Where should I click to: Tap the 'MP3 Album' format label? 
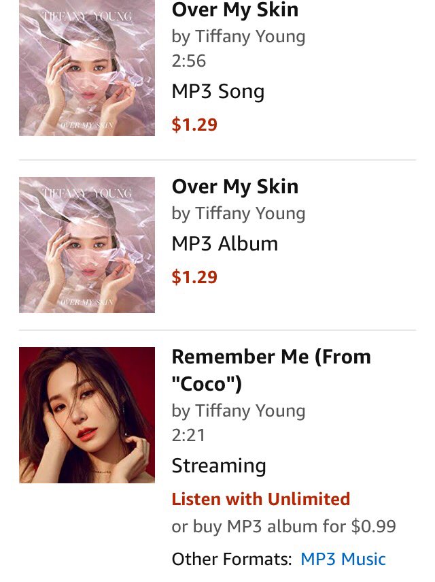[224, 244]
